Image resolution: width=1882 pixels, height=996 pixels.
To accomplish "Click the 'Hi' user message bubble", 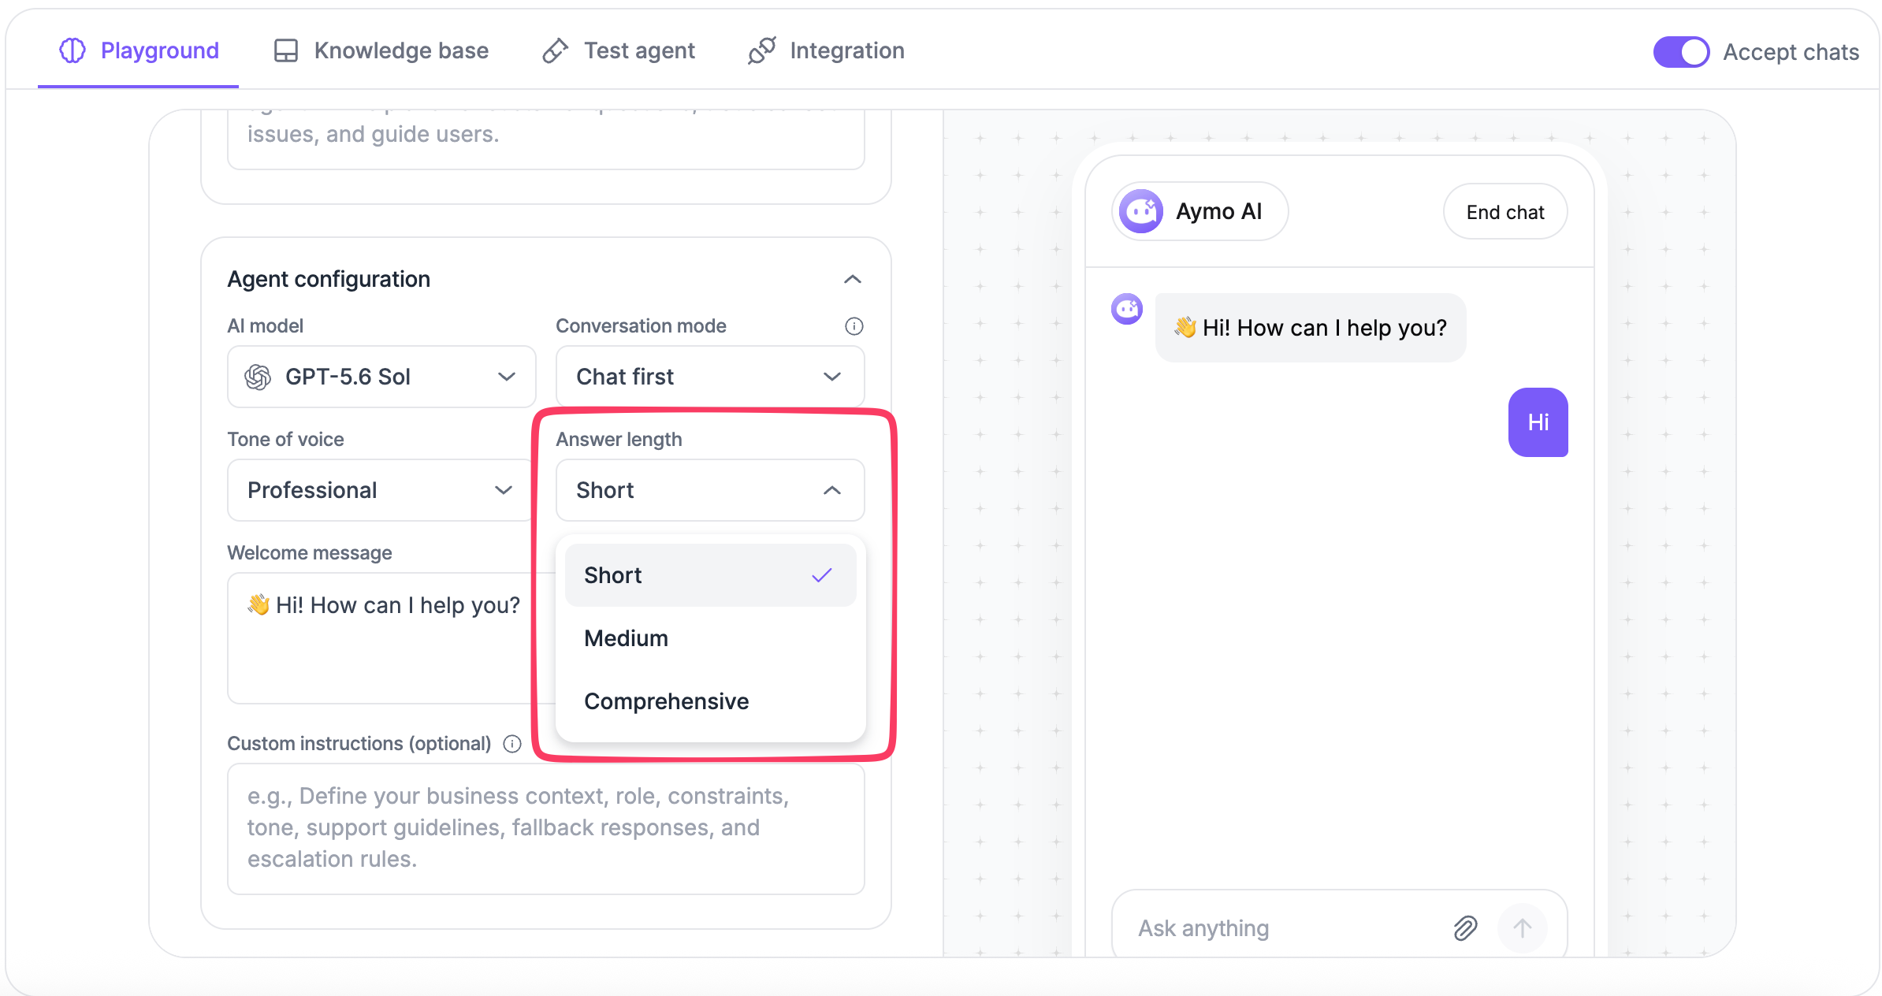I will (x=1538, y=422).
